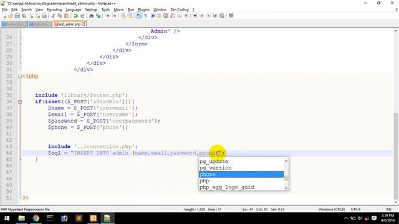This screenshot has width=399, height=224.
Task: Click the Cut scissors toolbar icon
Action: [x=53, y=16]
